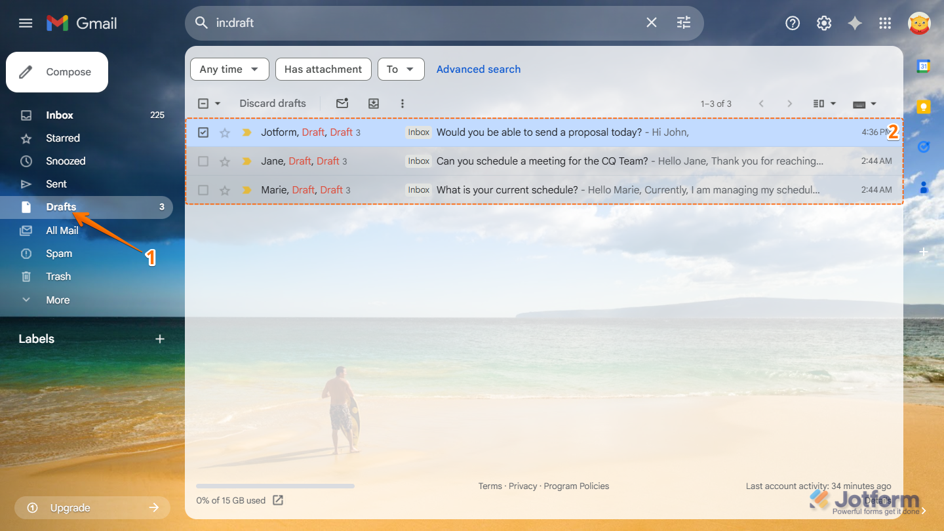The image size is (944, 531).
Task: Check the Marie draft checkbox
Action: (x=203, y=190)
